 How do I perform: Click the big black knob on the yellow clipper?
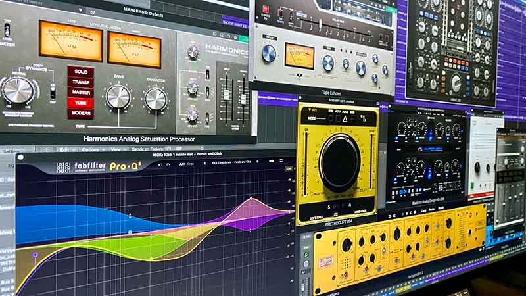click(339, 163)
